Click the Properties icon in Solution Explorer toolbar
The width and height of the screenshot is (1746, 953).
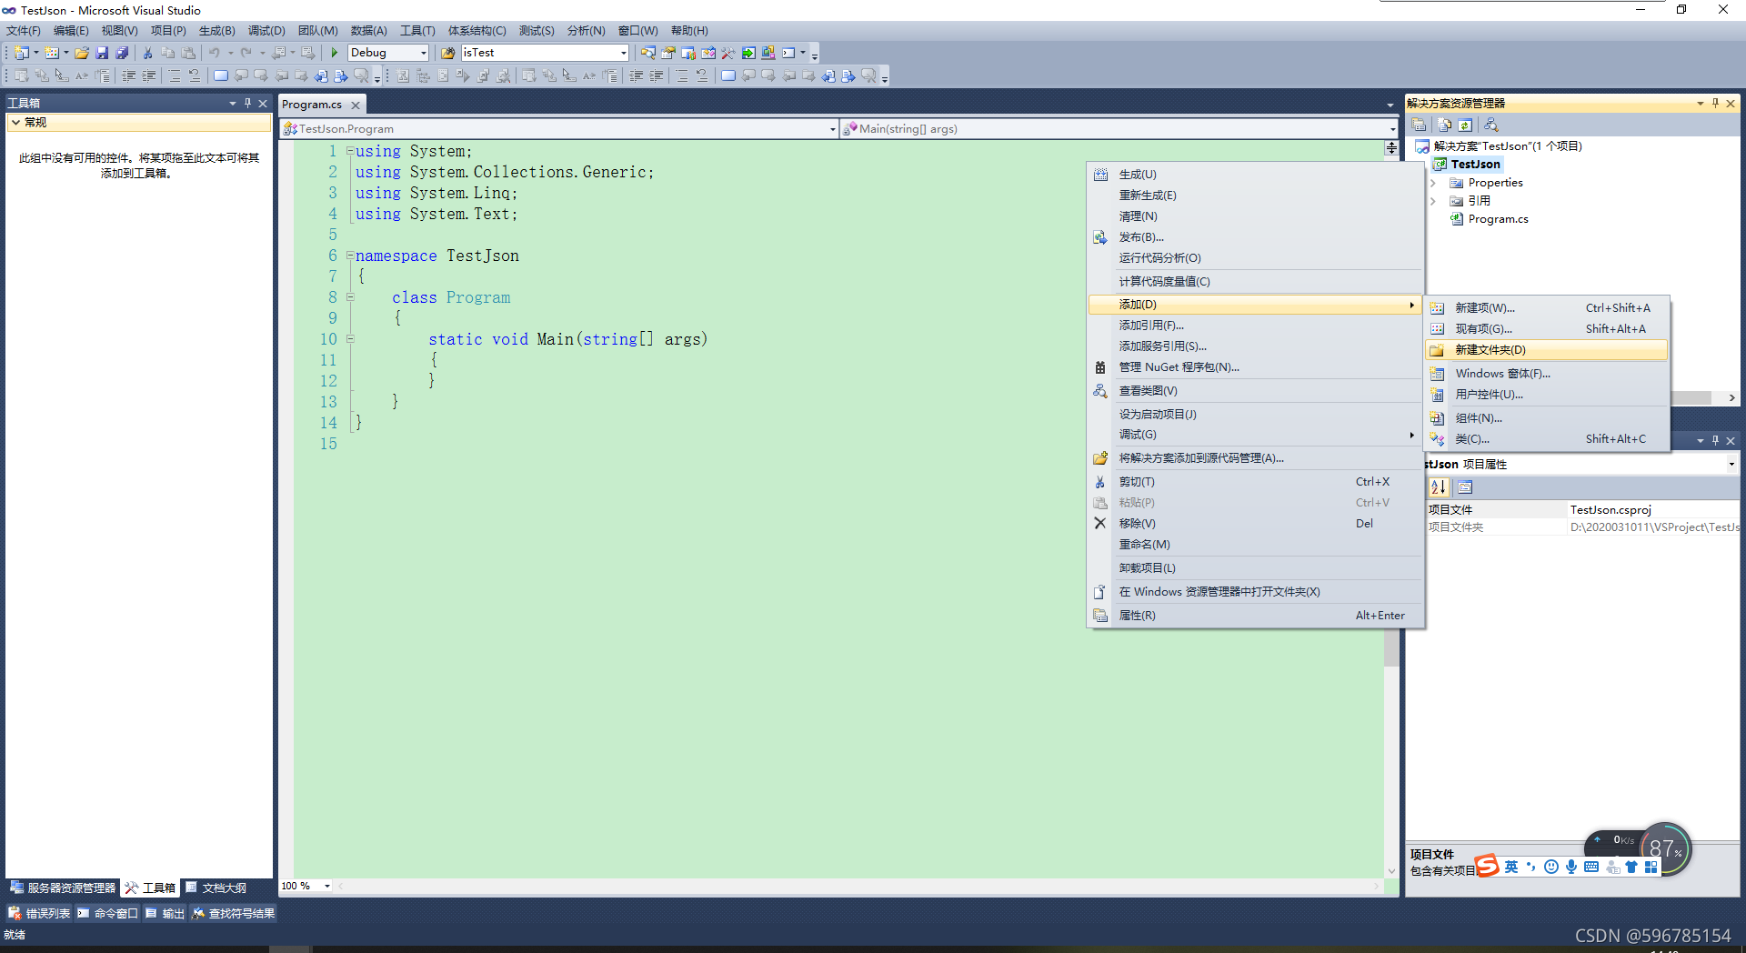pyautogui.click(x=1419, y=125)
